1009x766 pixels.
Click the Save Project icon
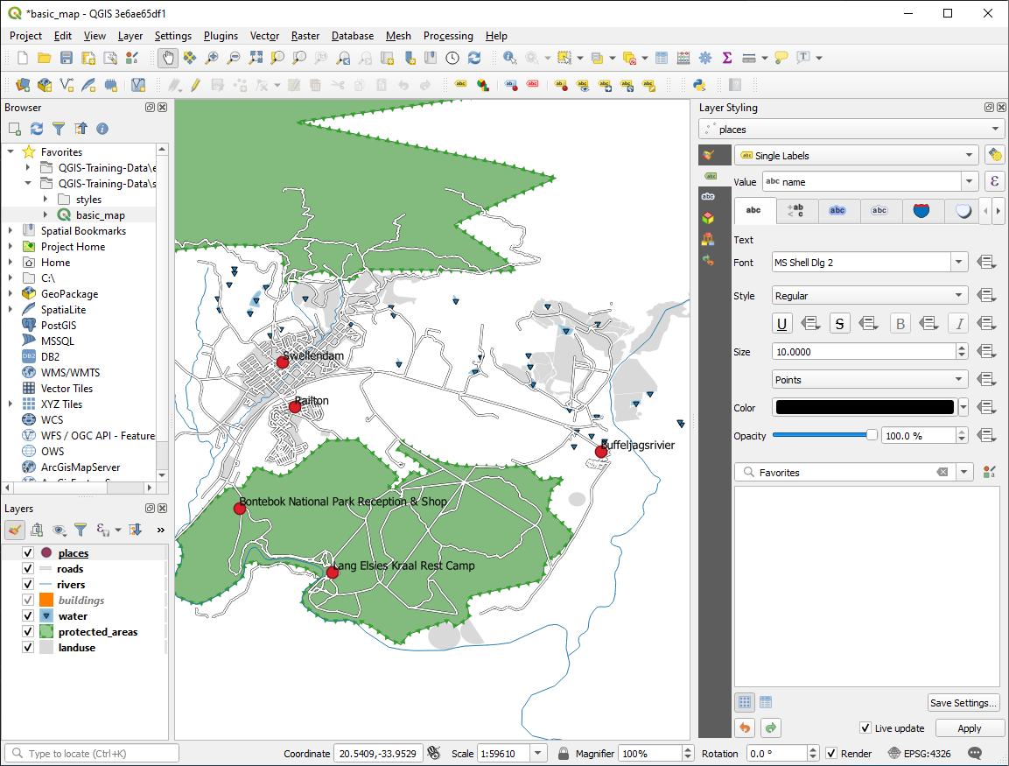[x=67, y=58]
